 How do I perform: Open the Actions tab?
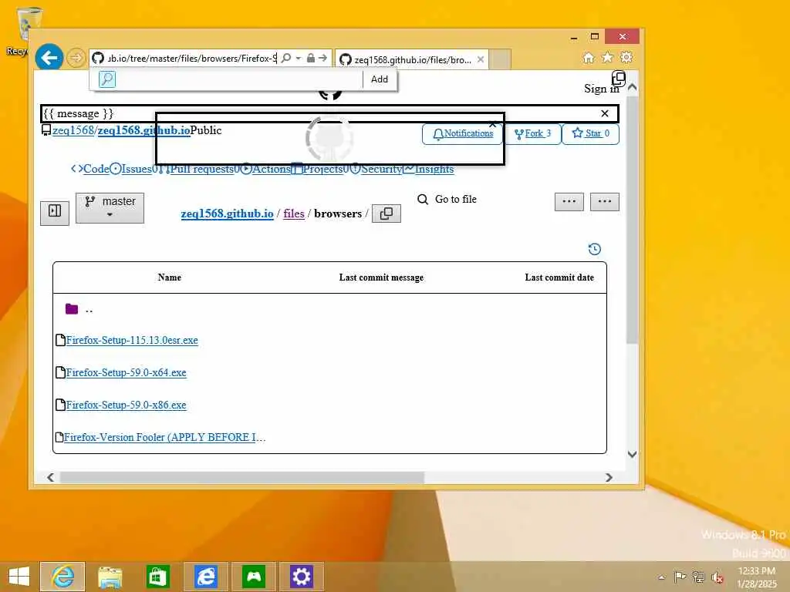coord(266,169)
